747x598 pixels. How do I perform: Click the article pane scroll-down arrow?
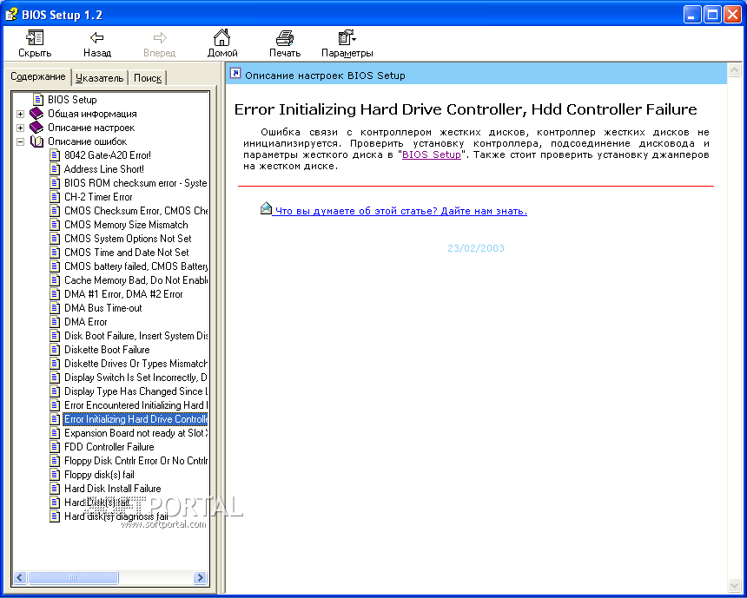734,585
